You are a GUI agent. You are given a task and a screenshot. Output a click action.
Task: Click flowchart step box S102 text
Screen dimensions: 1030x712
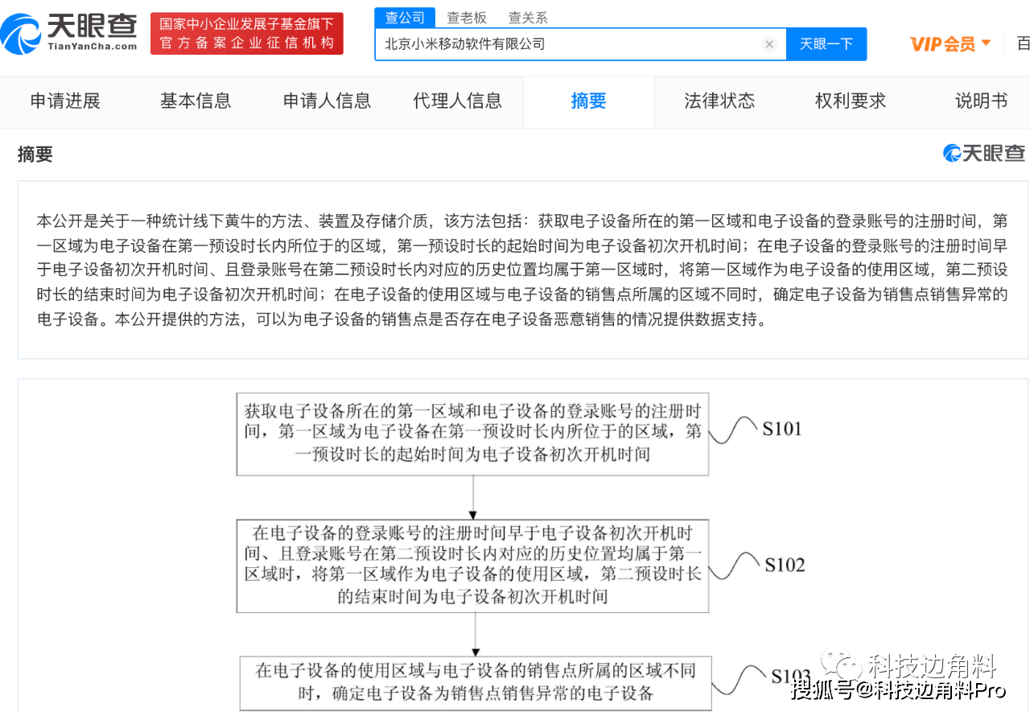[472, 566]
